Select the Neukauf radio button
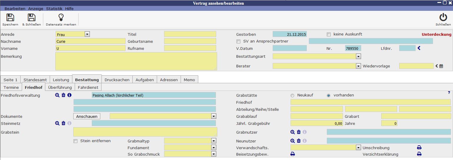 click(x=292, y=96)
